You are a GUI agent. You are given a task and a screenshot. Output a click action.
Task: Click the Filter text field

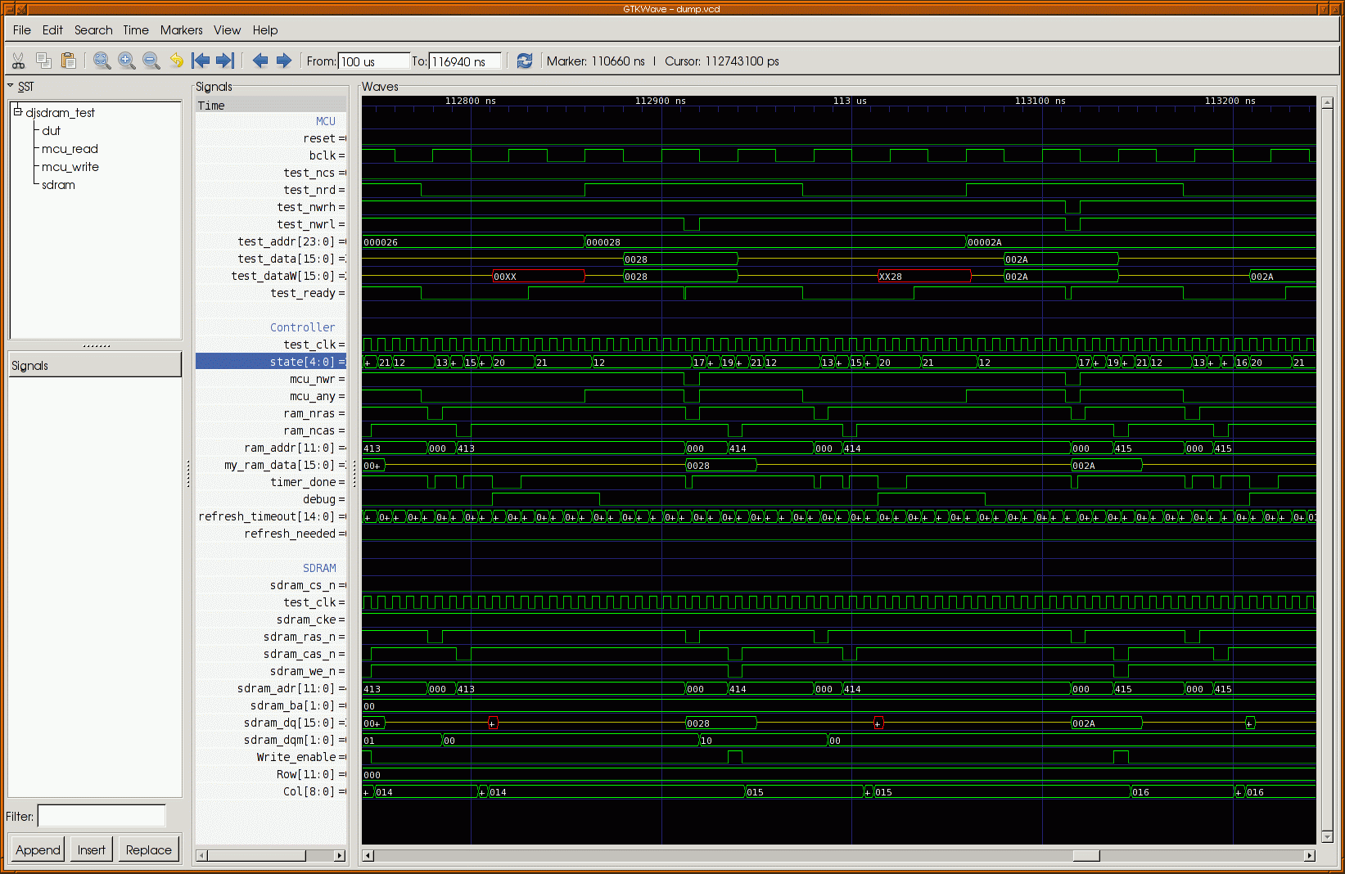coord(102,816)
